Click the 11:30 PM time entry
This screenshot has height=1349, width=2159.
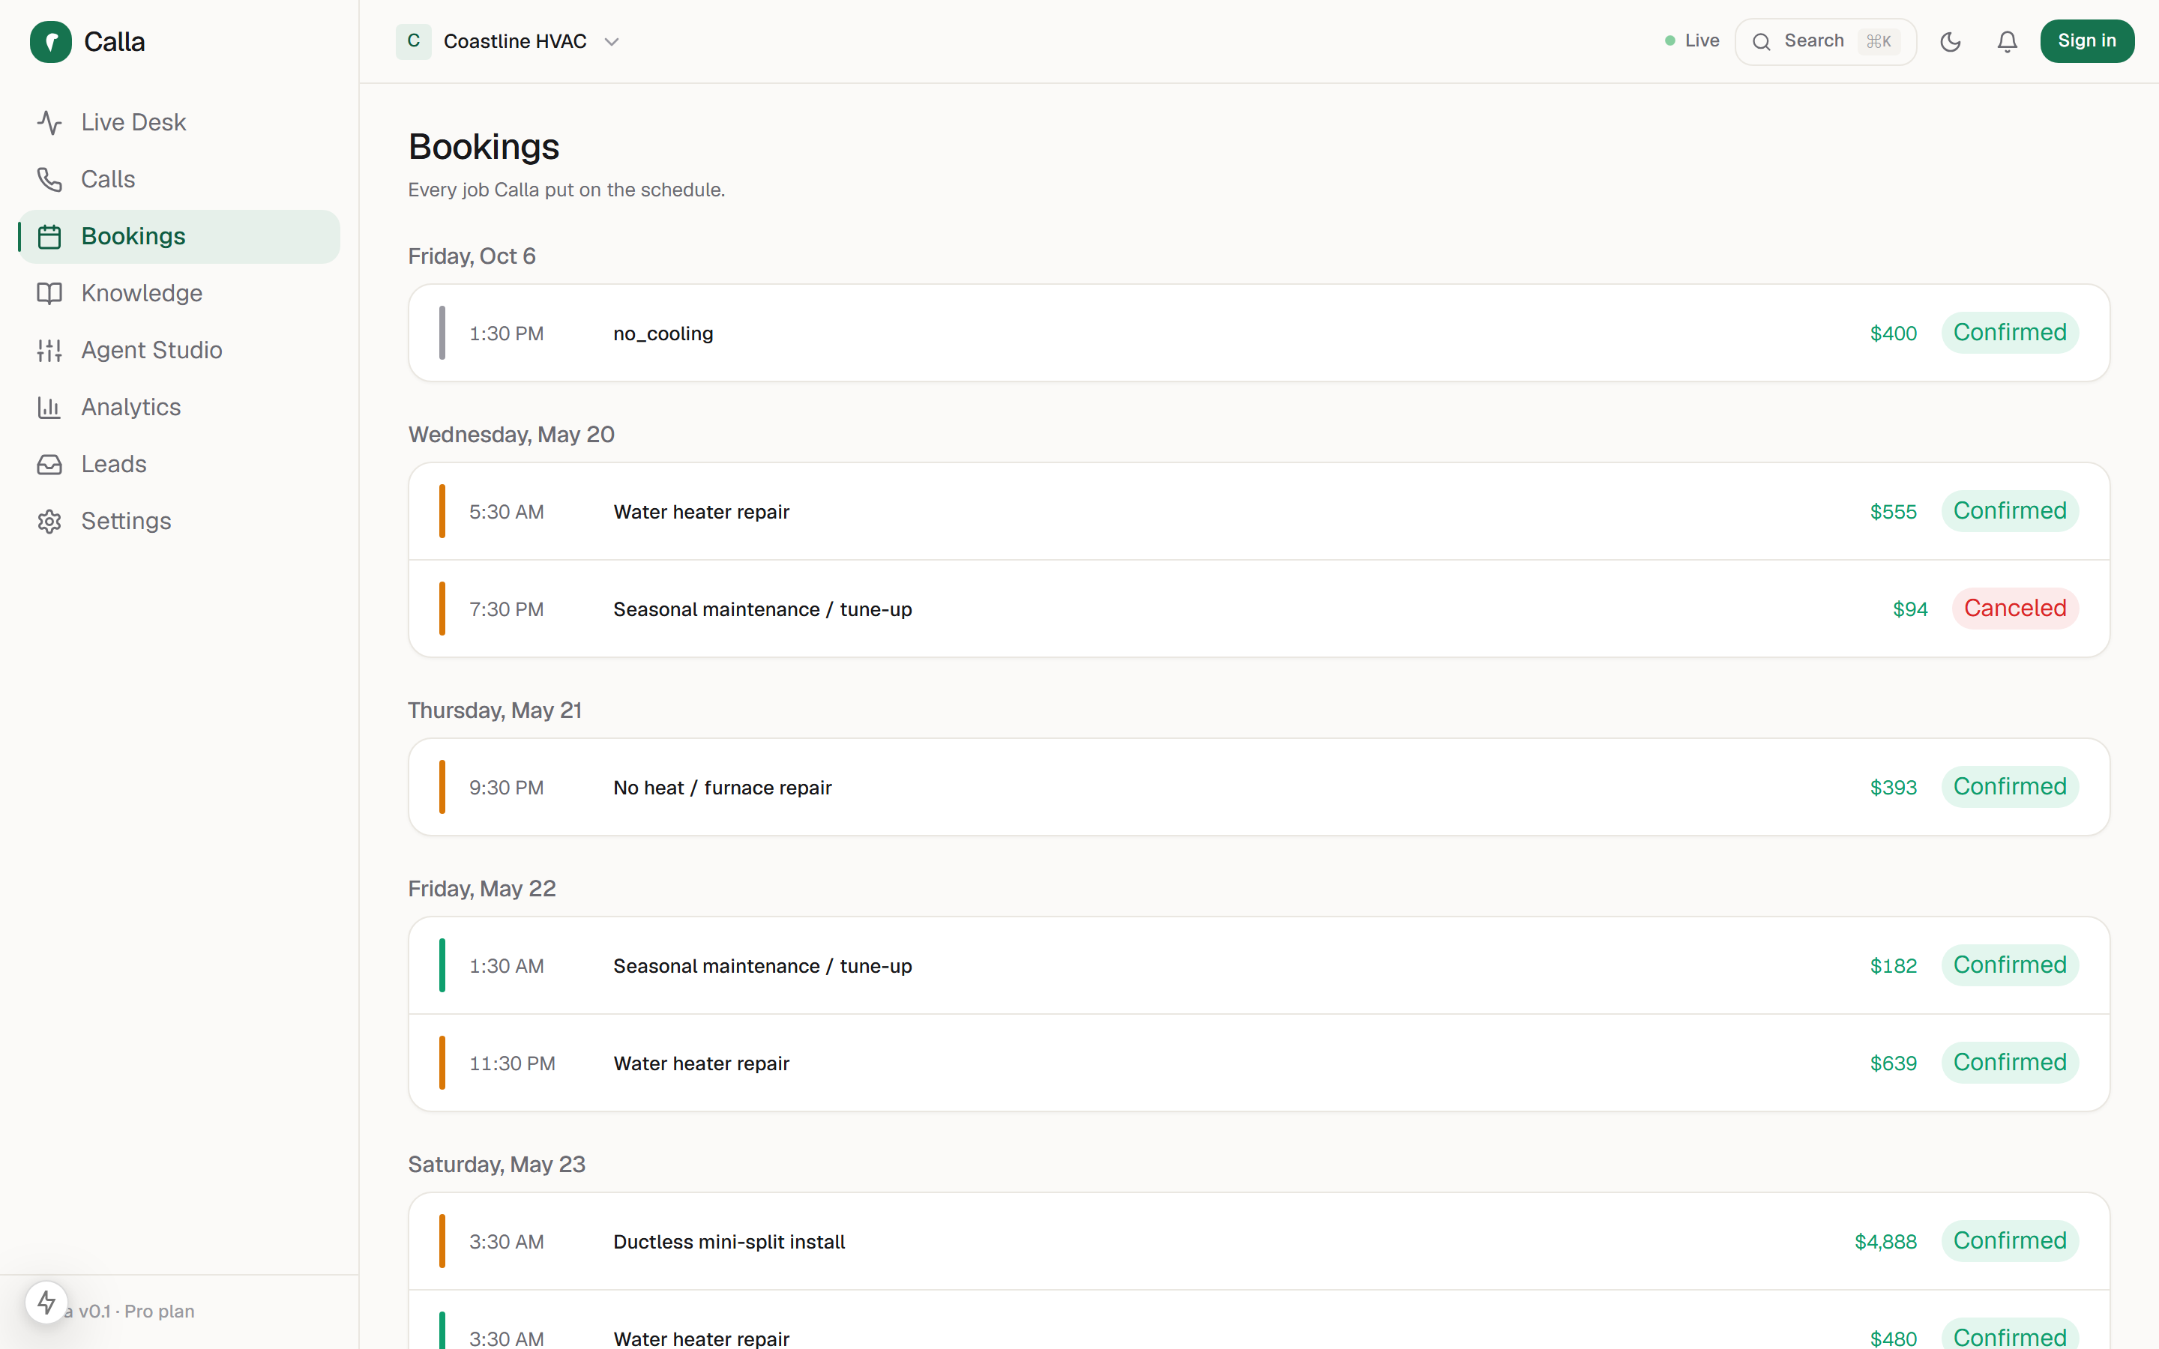click(512, 1063)
